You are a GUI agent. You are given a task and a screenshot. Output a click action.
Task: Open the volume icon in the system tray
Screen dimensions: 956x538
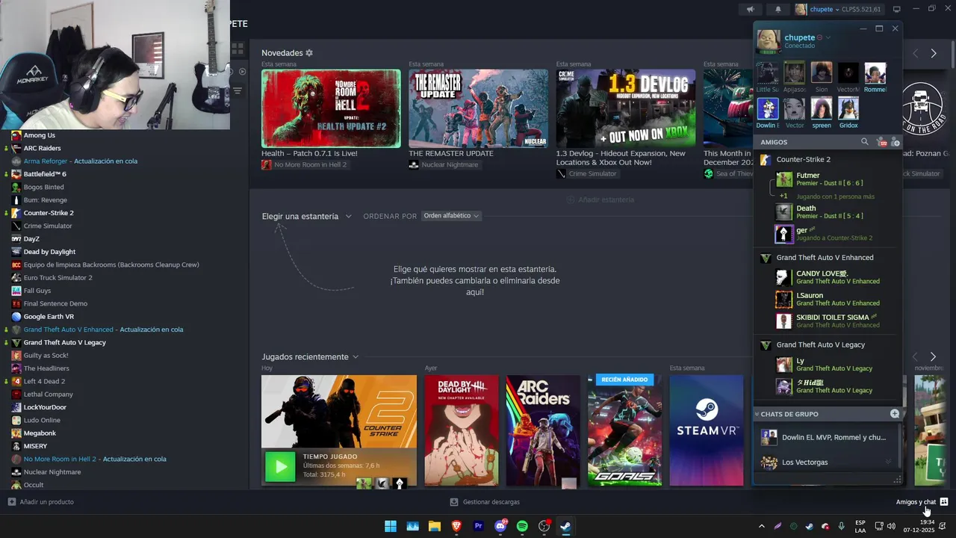(891, 526)
